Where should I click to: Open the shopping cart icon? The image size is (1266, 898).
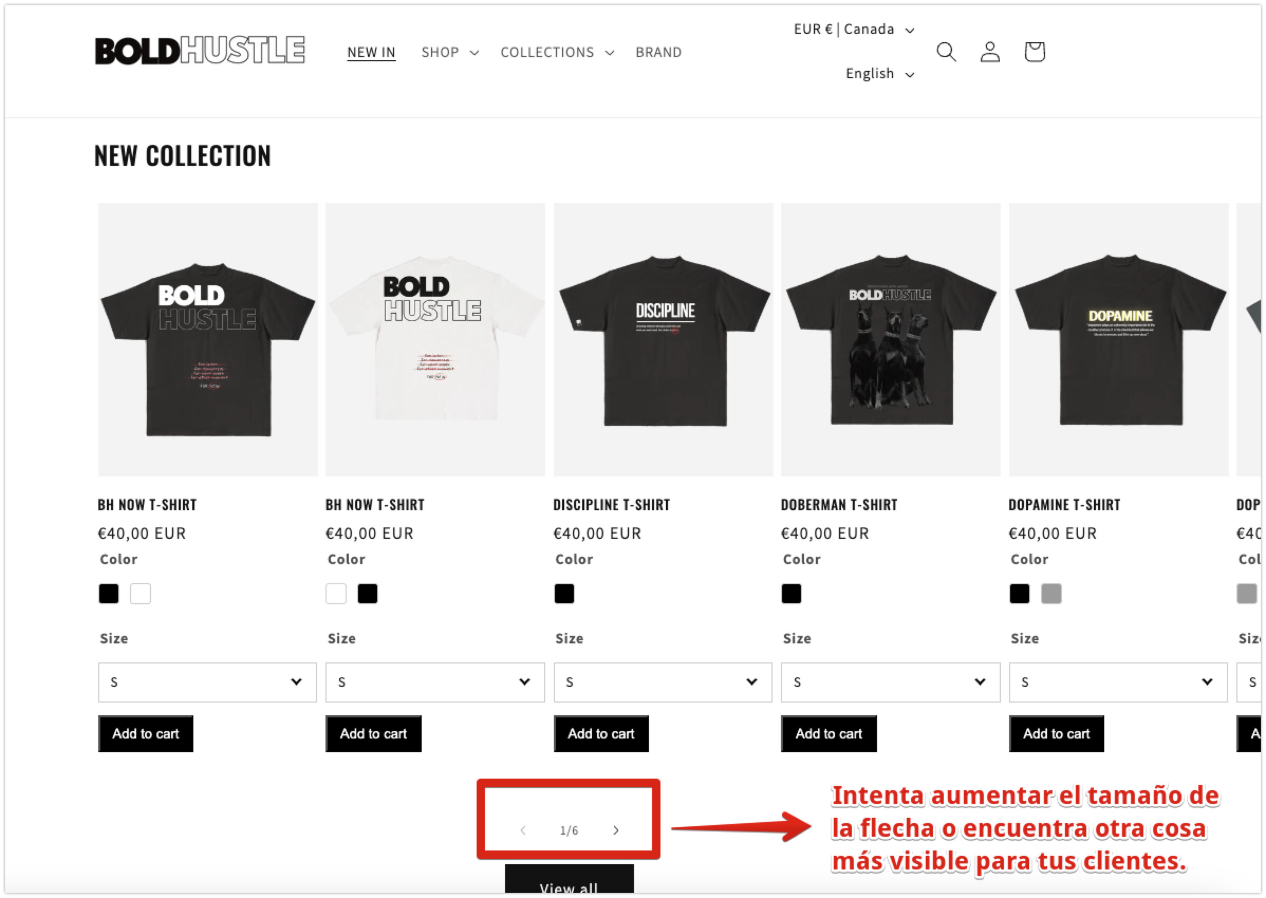click(1034, 52)
